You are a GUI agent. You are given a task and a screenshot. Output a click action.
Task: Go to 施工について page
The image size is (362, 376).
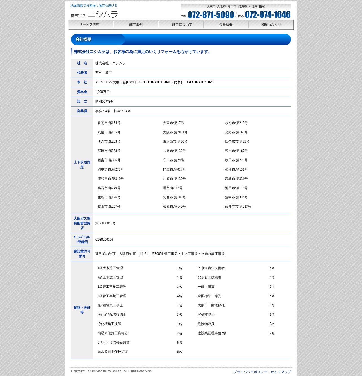point(181,25)
